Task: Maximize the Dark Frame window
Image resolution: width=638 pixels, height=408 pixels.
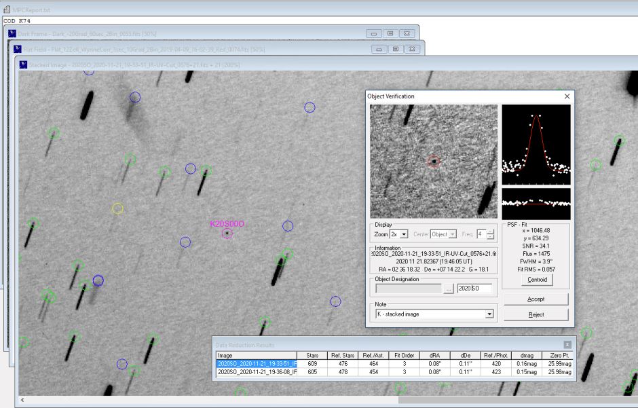Action: [390, 33]
